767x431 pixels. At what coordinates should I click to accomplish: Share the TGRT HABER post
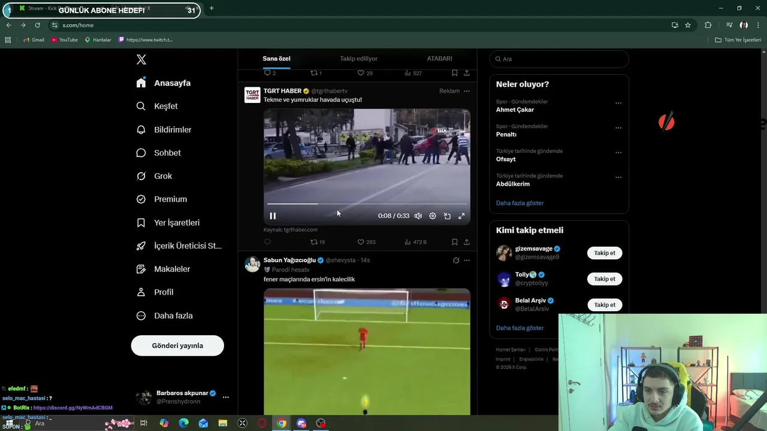click(x=467, y=242)
